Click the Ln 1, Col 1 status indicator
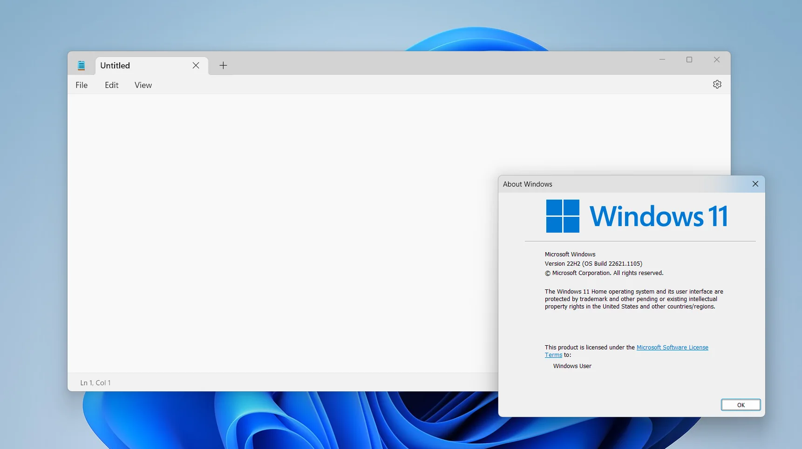This screenshot has width=802, height=449. pos(95,382)
